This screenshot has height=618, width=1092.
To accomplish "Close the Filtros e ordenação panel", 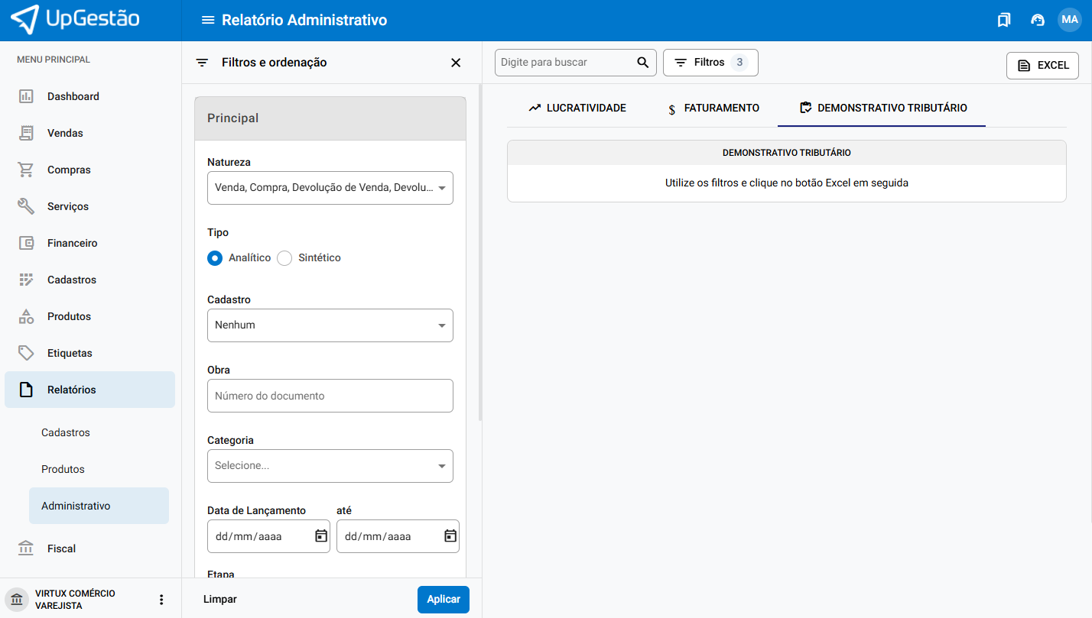I will [x=456, y=63].
